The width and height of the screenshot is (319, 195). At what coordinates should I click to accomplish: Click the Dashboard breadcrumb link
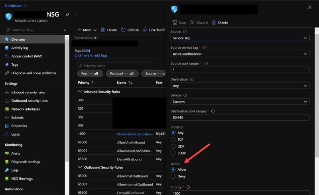pos(14,6)
